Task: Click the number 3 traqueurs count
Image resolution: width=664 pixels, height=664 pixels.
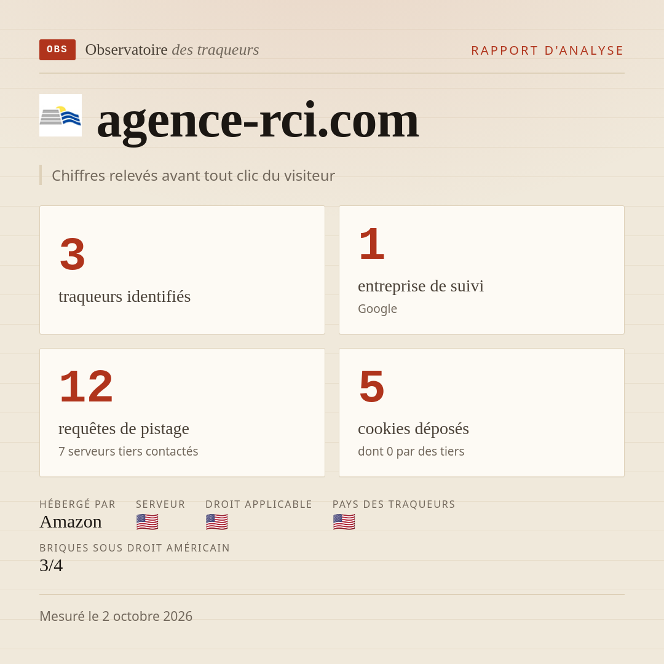Action: (x=73, y=255)
